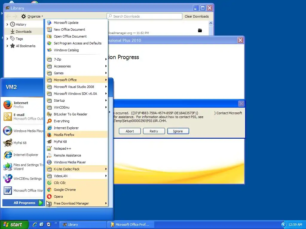Click Internet Explorer quick launch icon on taskbar
This screenshot has height=229, width=306.
pyautogui.click(x=35, y=225)
